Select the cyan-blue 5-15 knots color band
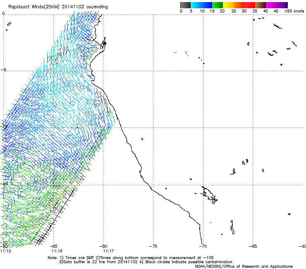The image size is (306, 269). (201, 5)
